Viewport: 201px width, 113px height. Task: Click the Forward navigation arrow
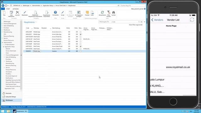(6, 6)
